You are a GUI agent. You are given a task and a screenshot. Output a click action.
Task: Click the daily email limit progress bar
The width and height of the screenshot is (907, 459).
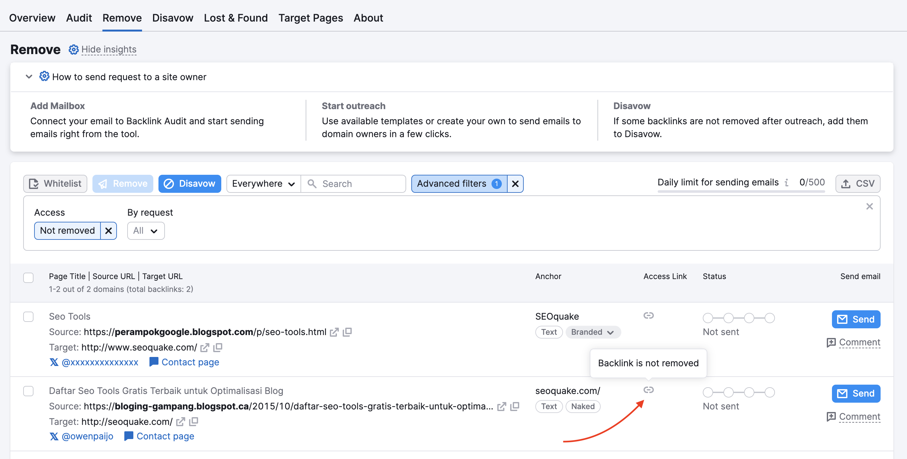[x=741, y=192]
